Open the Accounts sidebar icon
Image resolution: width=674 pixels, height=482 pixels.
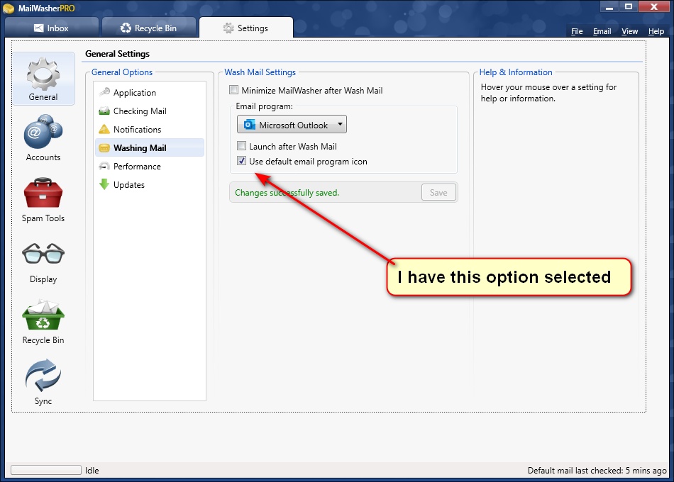[x=43, y=131]
